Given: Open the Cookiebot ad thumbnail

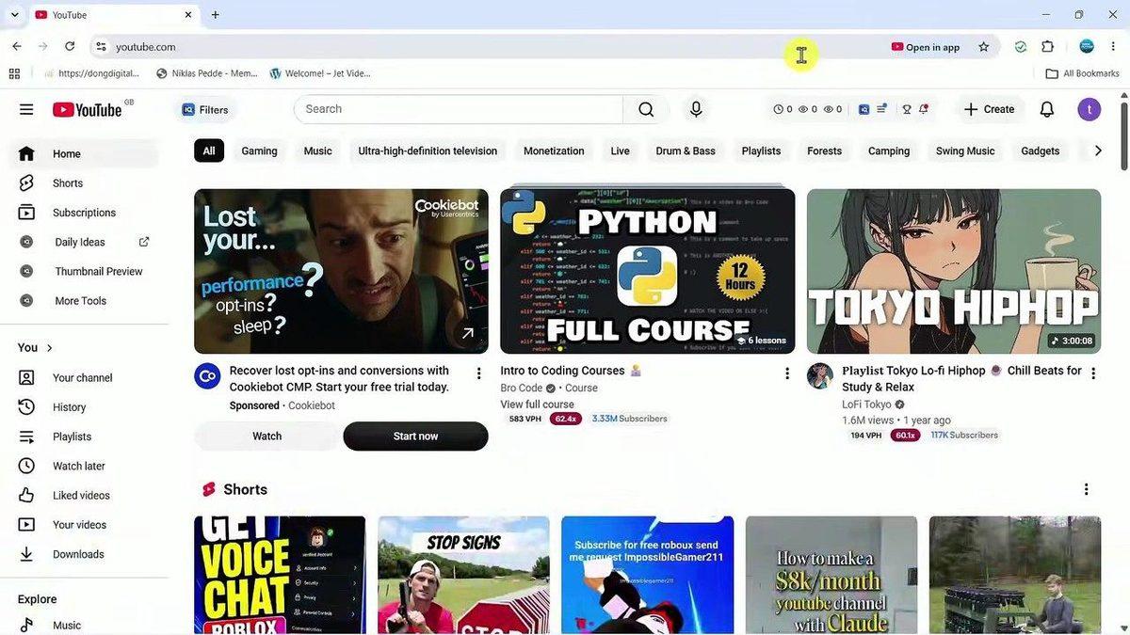Looking at the screenshot, I should coord(341,271).
